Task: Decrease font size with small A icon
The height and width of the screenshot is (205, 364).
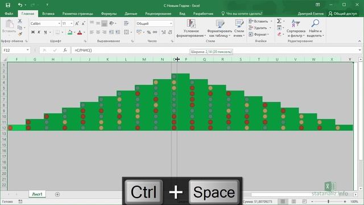Action: tap(84, 23)
